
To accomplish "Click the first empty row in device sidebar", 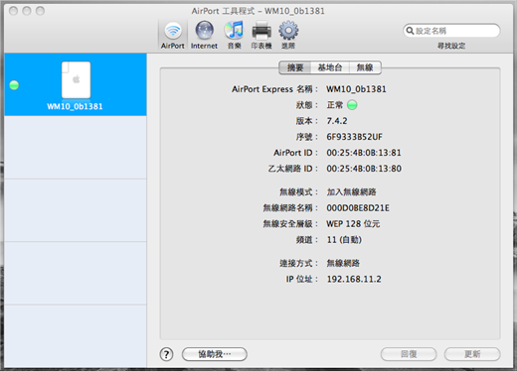I will (76, 148).
